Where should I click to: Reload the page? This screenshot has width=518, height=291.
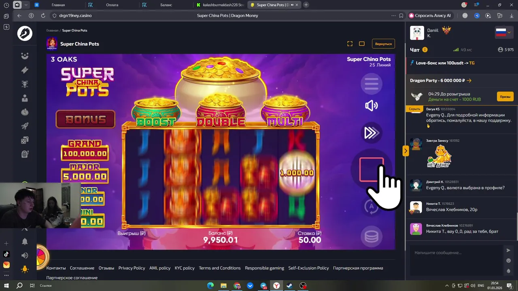pyautogui.click(x=43, y=15)
